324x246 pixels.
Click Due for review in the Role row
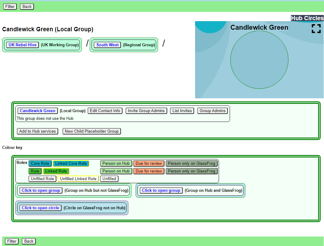pyautogui.click(x=149, y=171)
